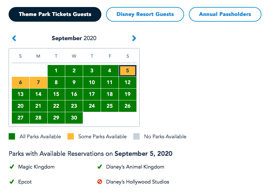Click the green checkmark beside Magic Kingdom
Image resolution: width=271 pixels, height=195 pixels.
12,167
